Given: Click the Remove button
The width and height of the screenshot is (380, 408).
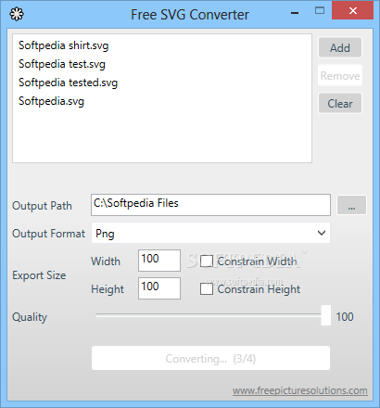Looking at the screenshot, I should 340,75.
